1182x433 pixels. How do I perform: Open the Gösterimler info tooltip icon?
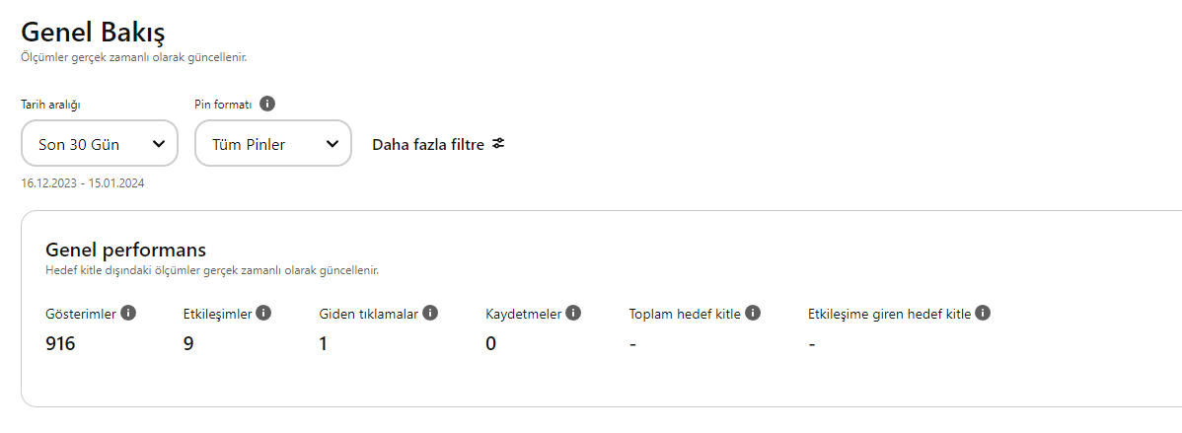tap(128, 313)
